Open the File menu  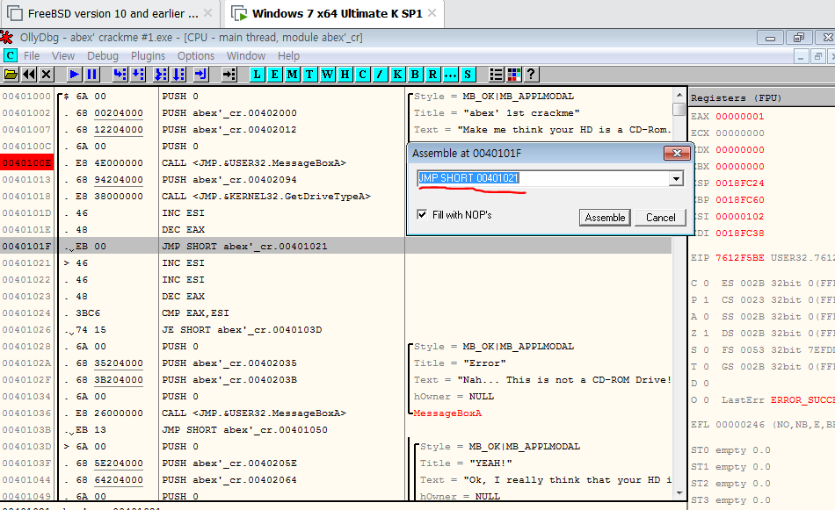pyautogui.click(x=32, y=56)
